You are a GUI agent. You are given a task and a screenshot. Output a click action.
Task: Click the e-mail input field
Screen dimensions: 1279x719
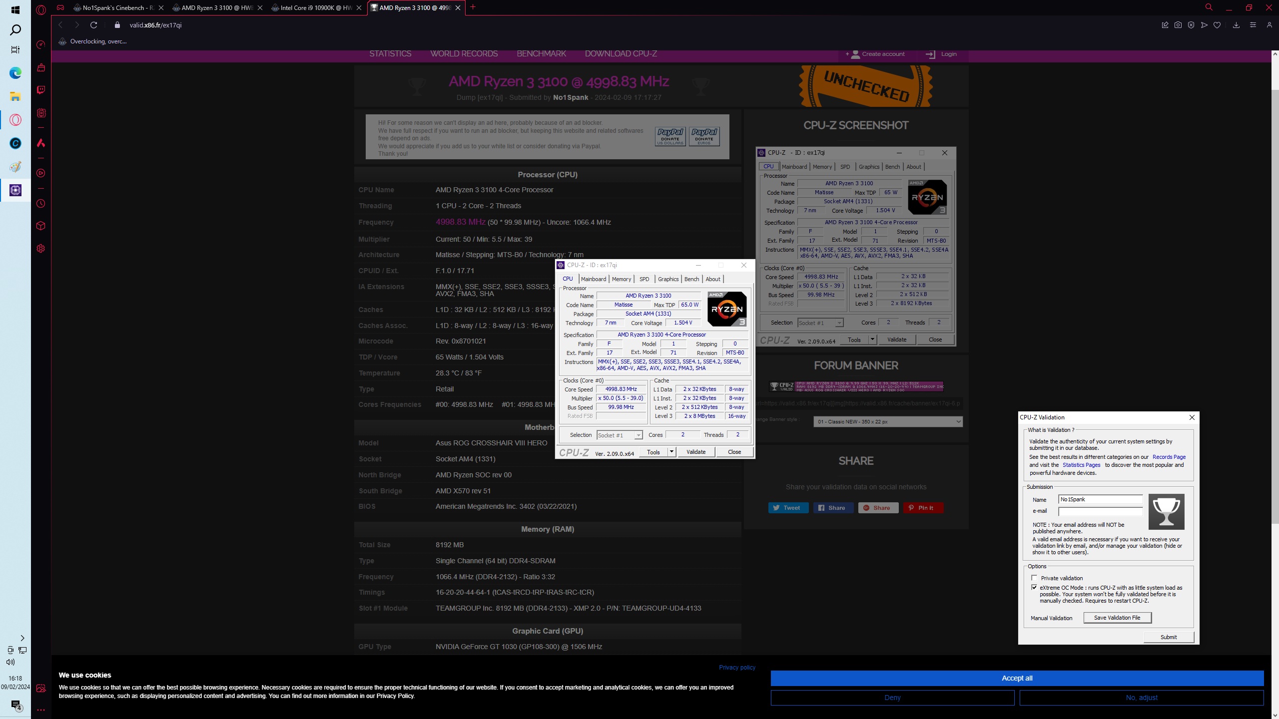(x=1100, y=511)
